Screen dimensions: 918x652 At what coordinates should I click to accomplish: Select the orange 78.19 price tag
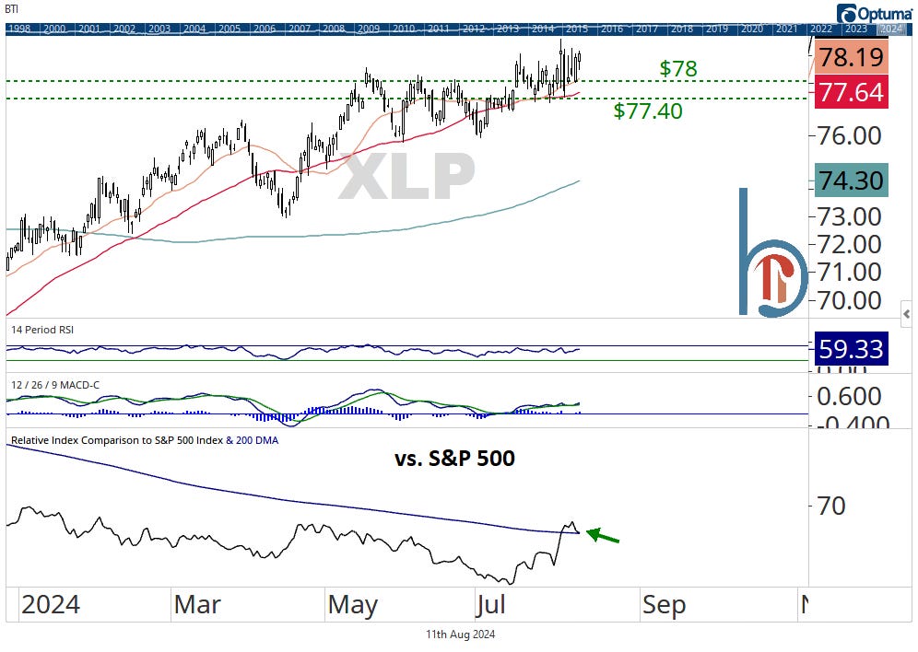coord(852,57)
